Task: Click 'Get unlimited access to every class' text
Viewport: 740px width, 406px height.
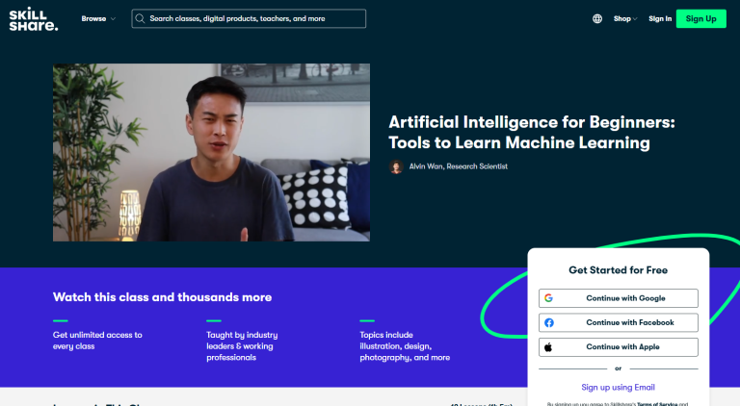Action: (97, 341)
